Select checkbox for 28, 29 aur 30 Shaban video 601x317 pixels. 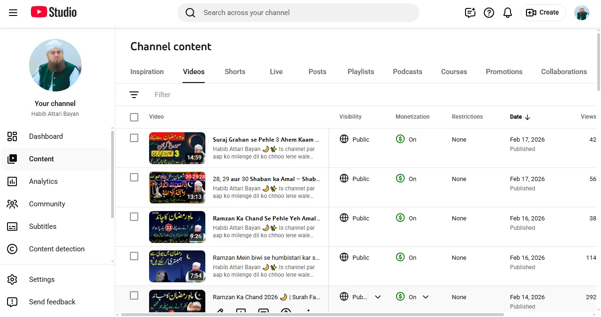(x=134, y=177)
